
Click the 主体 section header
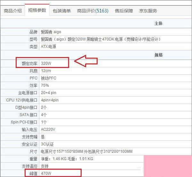(158, 23)
